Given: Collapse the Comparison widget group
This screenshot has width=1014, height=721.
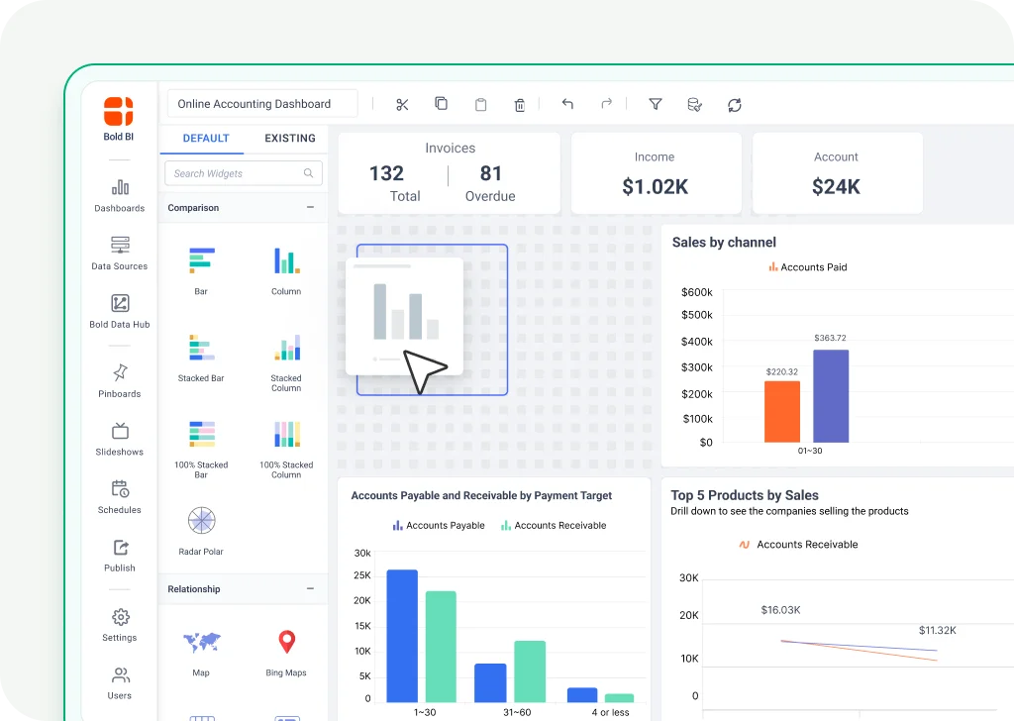Looking at the screenshot, I should click(x=310, y=207).
